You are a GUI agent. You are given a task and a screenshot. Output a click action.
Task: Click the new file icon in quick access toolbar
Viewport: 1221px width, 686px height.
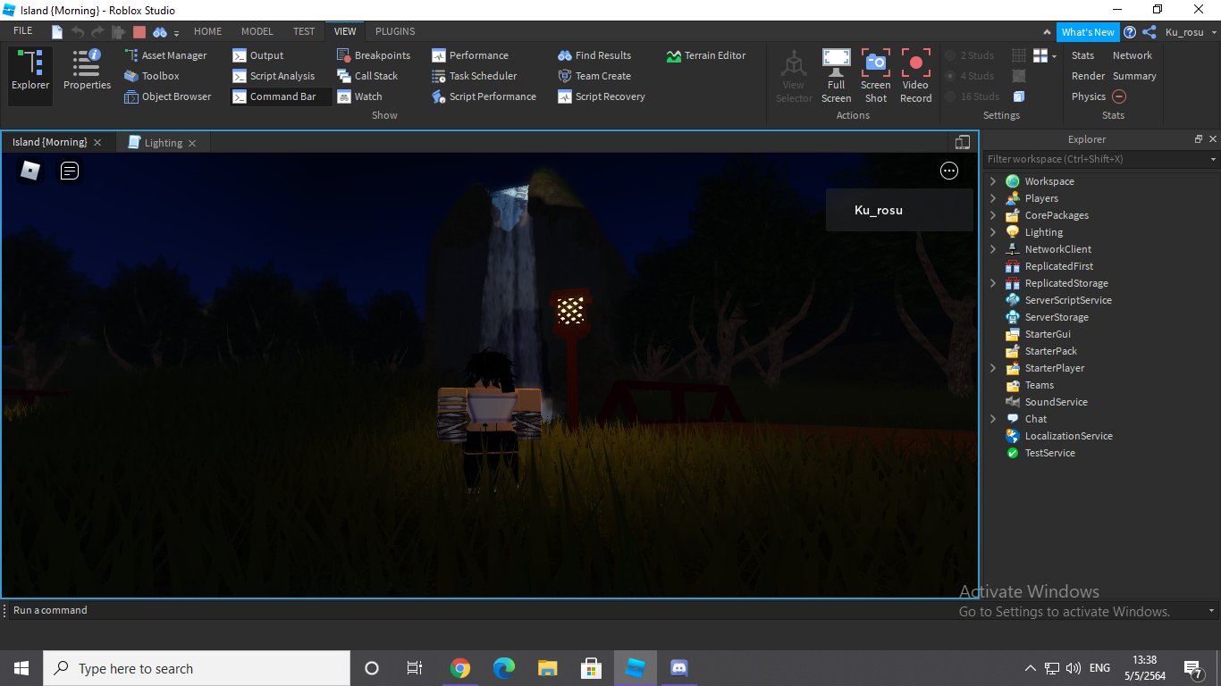pyautogui.click(x=57, y=32)
